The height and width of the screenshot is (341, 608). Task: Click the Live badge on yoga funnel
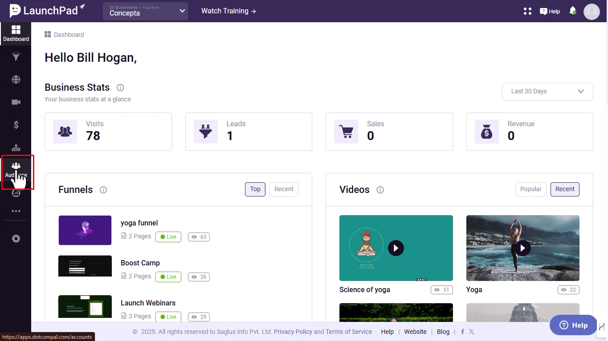pos(168,237)
